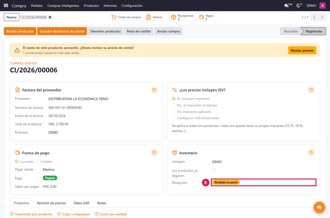Open the apps grid menu icon
Viewport: 330px width, 218px height.
tap(6, 5)
